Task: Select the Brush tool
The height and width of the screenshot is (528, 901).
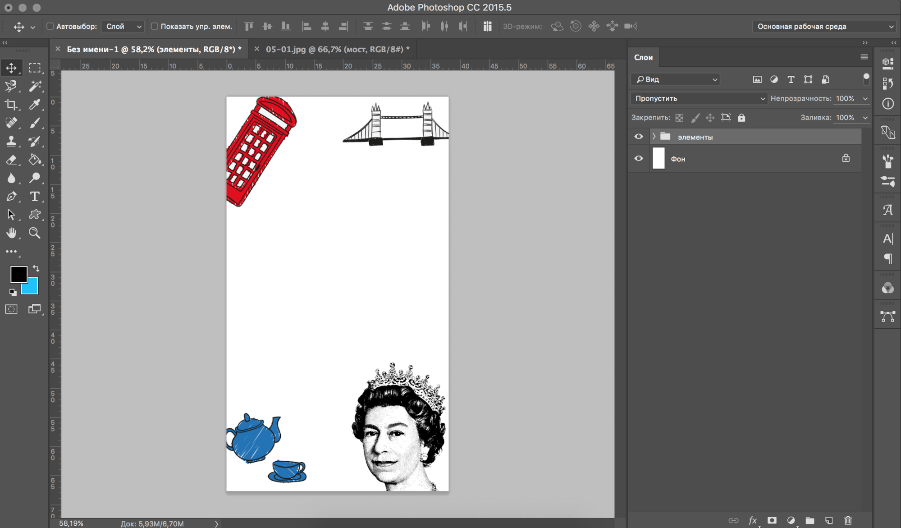Action: 35,123
